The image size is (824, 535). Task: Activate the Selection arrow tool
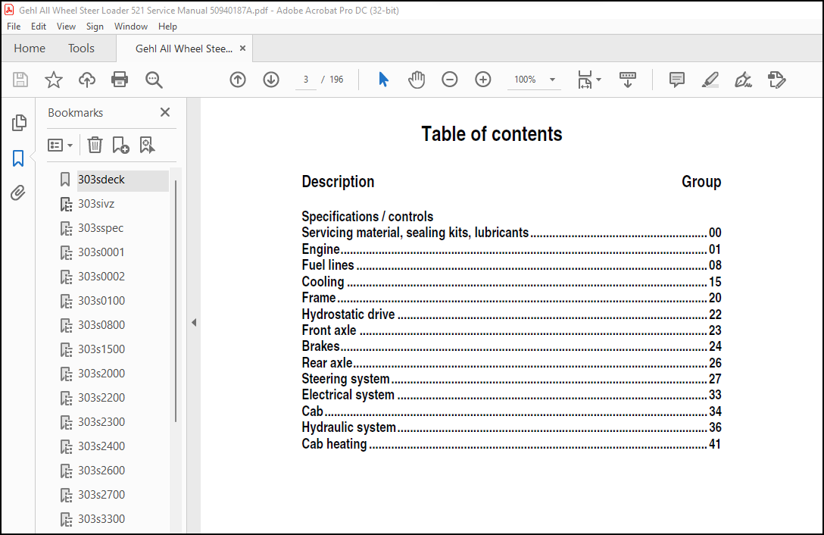click(x=383, y=80)
